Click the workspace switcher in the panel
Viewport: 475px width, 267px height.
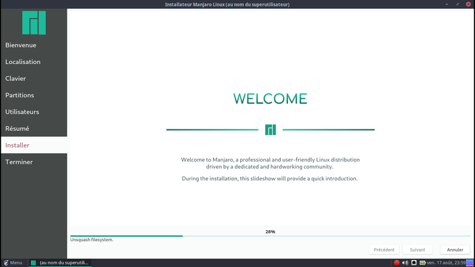coord(470,262)
